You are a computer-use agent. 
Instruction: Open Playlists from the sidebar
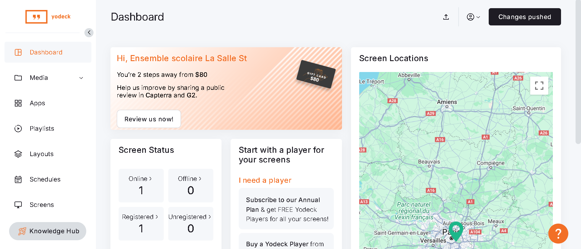42,129
